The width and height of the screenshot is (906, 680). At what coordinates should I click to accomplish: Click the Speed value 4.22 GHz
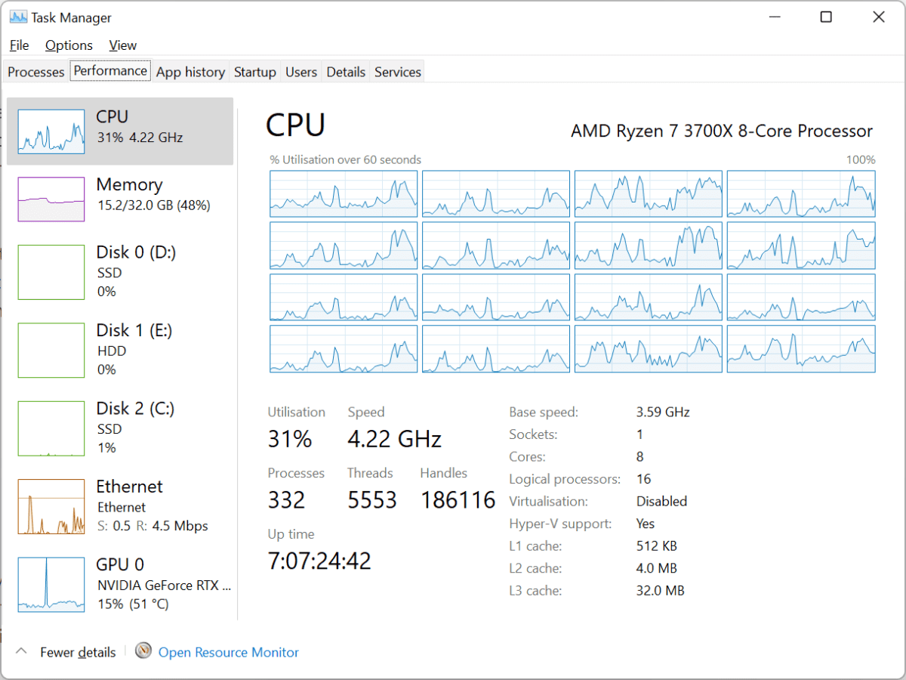pyautogui.click(x=394, y=438)
